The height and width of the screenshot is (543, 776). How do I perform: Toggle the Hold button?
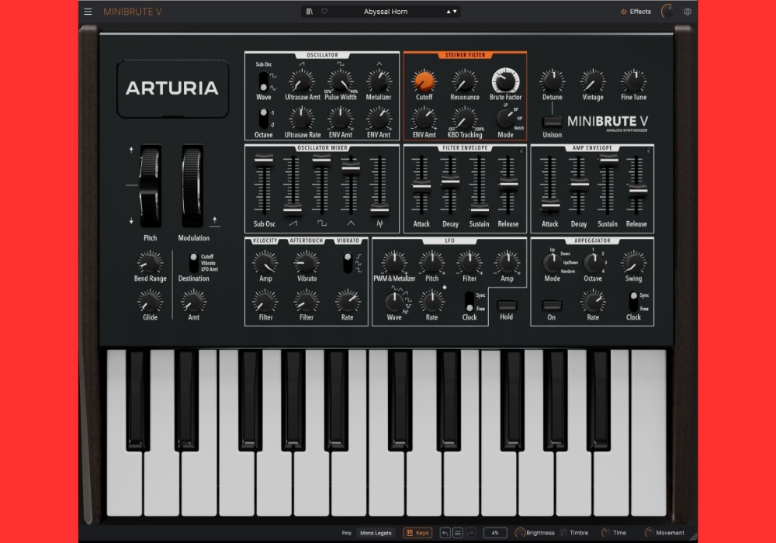pyautogui.click(x=507, y=306)
